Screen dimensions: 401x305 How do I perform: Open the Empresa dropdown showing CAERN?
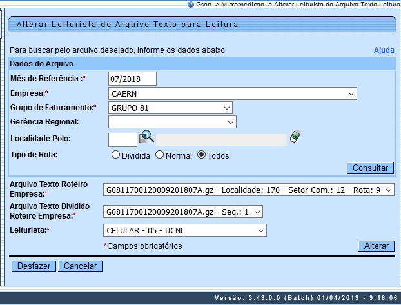(x=233, y=93)
